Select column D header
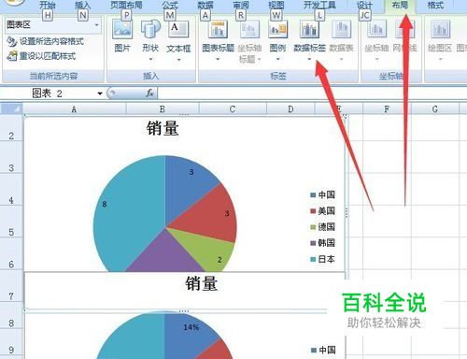The height and width of the screenshot is (359, 467). [290, 108]
